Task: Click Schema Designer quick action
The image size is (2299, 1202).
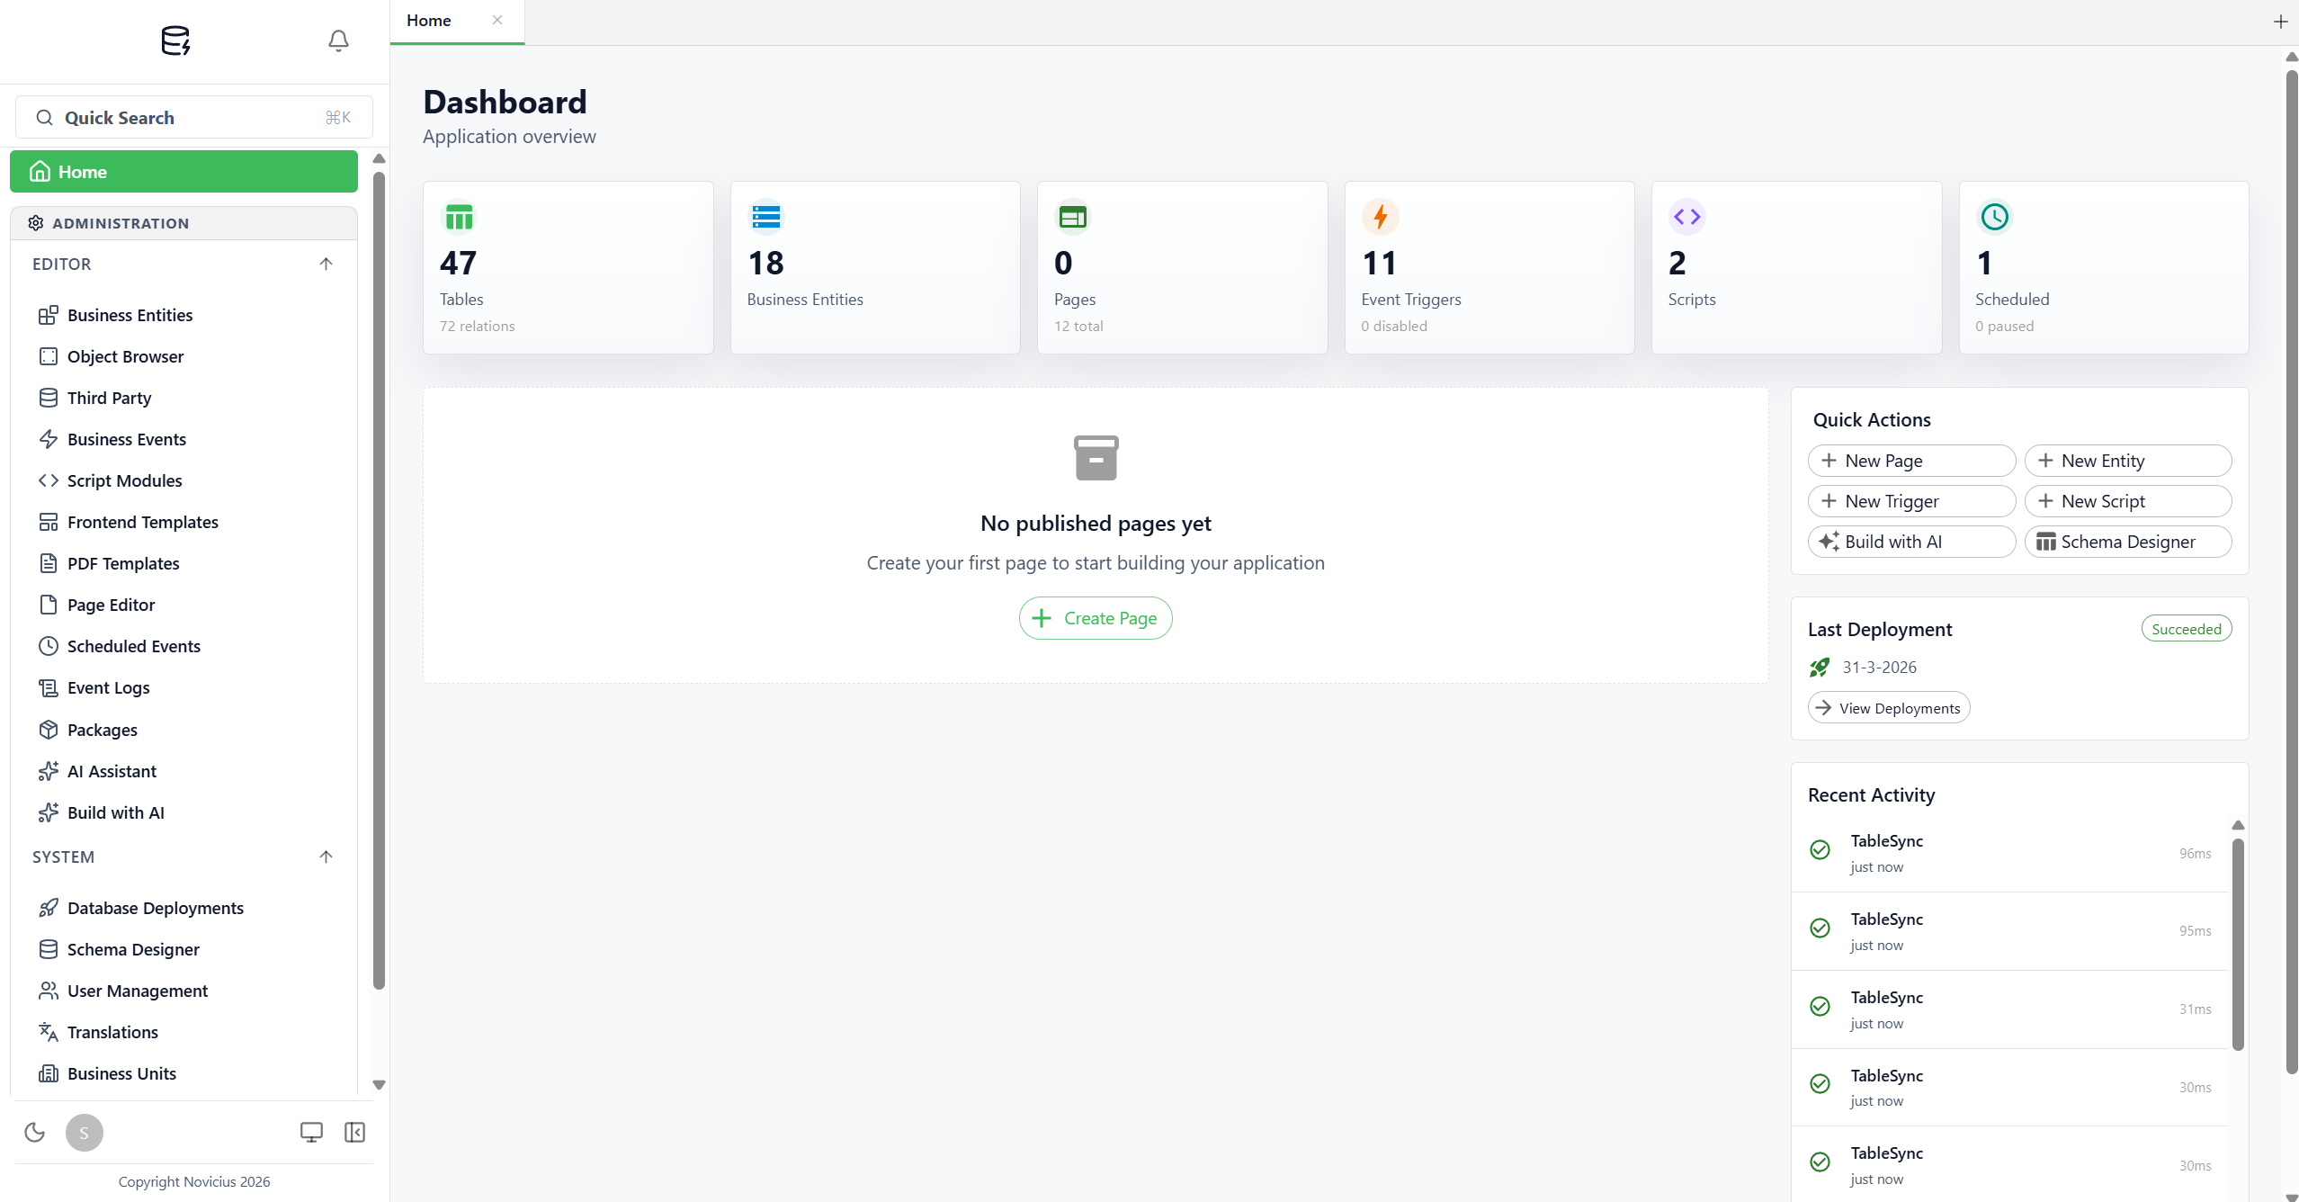Action: pos(2128,542)
